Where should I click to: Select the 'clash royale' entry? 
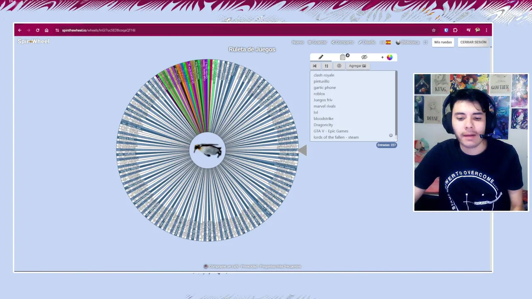click(x=324, y=75)
